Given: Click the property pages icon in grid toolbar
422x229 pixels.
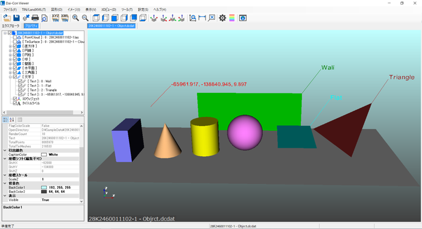Looking at the screenshot, I should coord(20,120).
